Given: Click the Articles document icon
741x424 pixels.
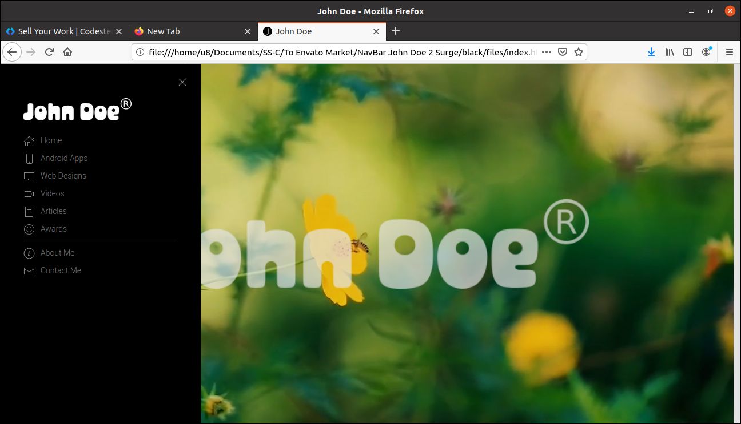Looking at the screenshot, I should (29, 212).
